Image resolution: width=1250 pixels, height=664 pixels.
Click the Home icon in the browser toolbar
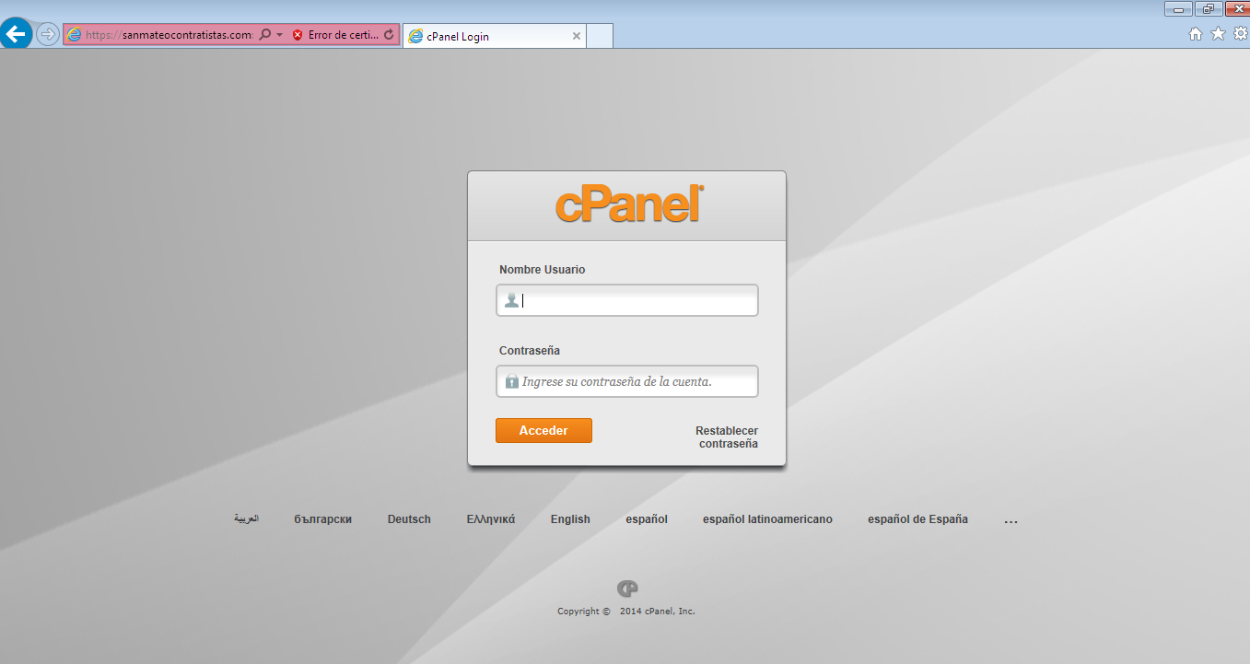click(1195, 33)
